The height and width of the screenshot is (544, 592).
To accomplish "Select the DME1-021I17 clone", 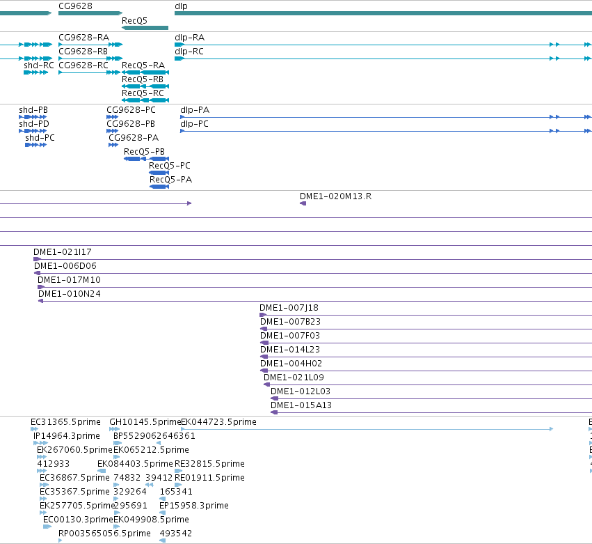I will pos(312,259).
